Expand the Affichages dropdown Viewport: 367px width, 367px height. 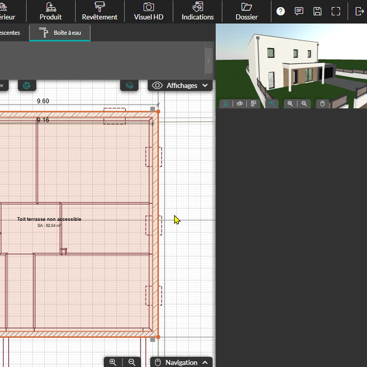click(180, 85)
